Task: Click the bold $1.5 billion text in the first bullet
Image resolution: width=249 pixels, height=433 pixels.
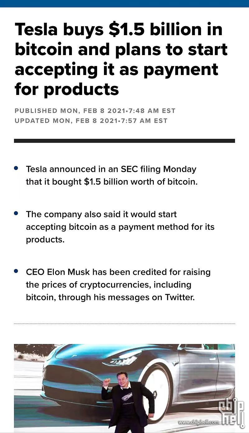Action: [92, 182]
